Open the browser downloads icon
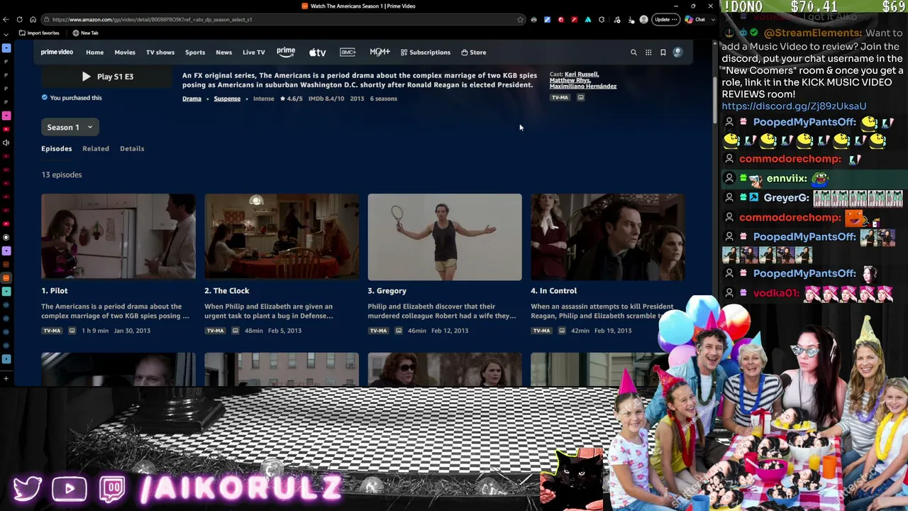This screenshot has width=908, height=511. (631, 20)
